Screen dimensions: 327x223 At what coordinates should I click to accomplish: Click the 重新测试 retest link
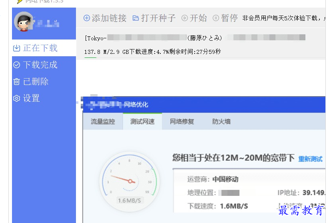pos(310,159)
